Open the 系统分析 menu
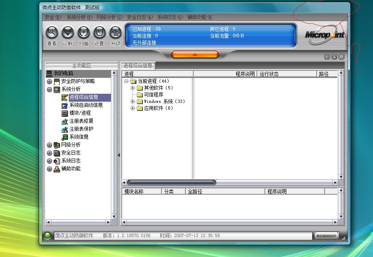The height and width of the screenshot is (257, 373). [79, 17]
